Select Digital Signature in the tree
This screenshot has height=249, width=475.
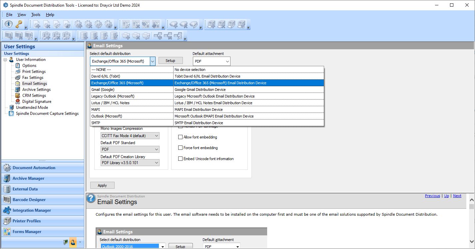point(37,102)
